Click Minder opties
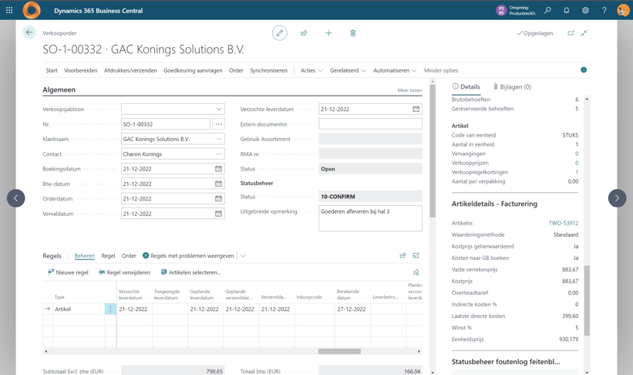The width and height of the screenshot is (633, 375). coord(441,70)
